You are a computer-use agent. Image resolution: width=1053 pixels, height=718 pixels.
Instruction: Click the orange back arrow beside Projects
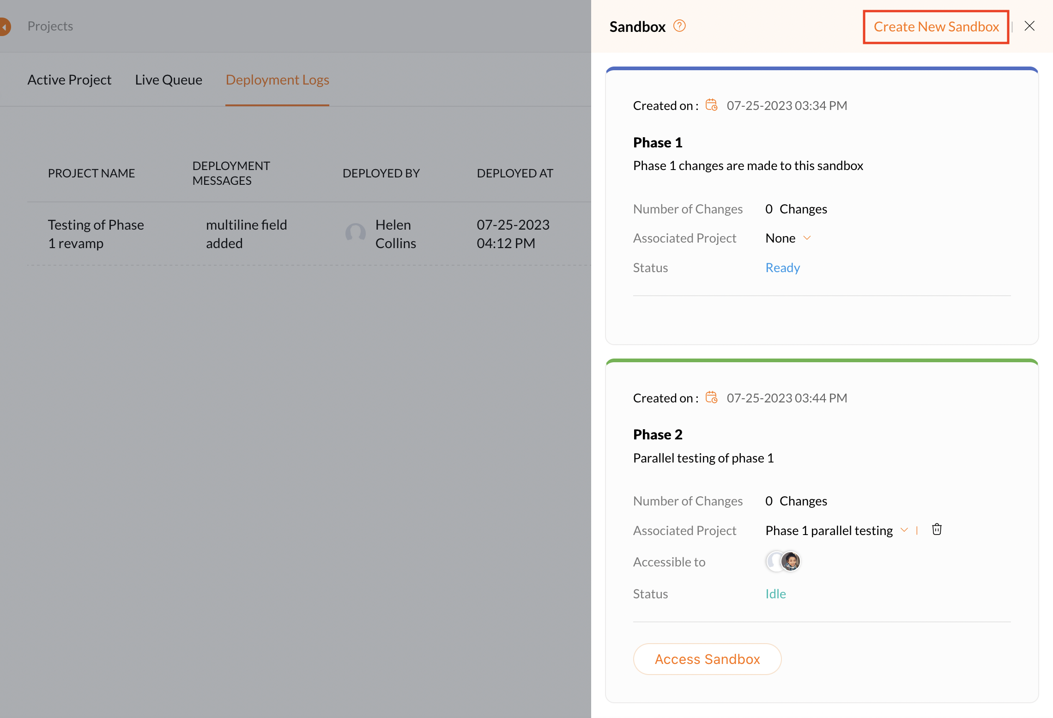[5, 26]
